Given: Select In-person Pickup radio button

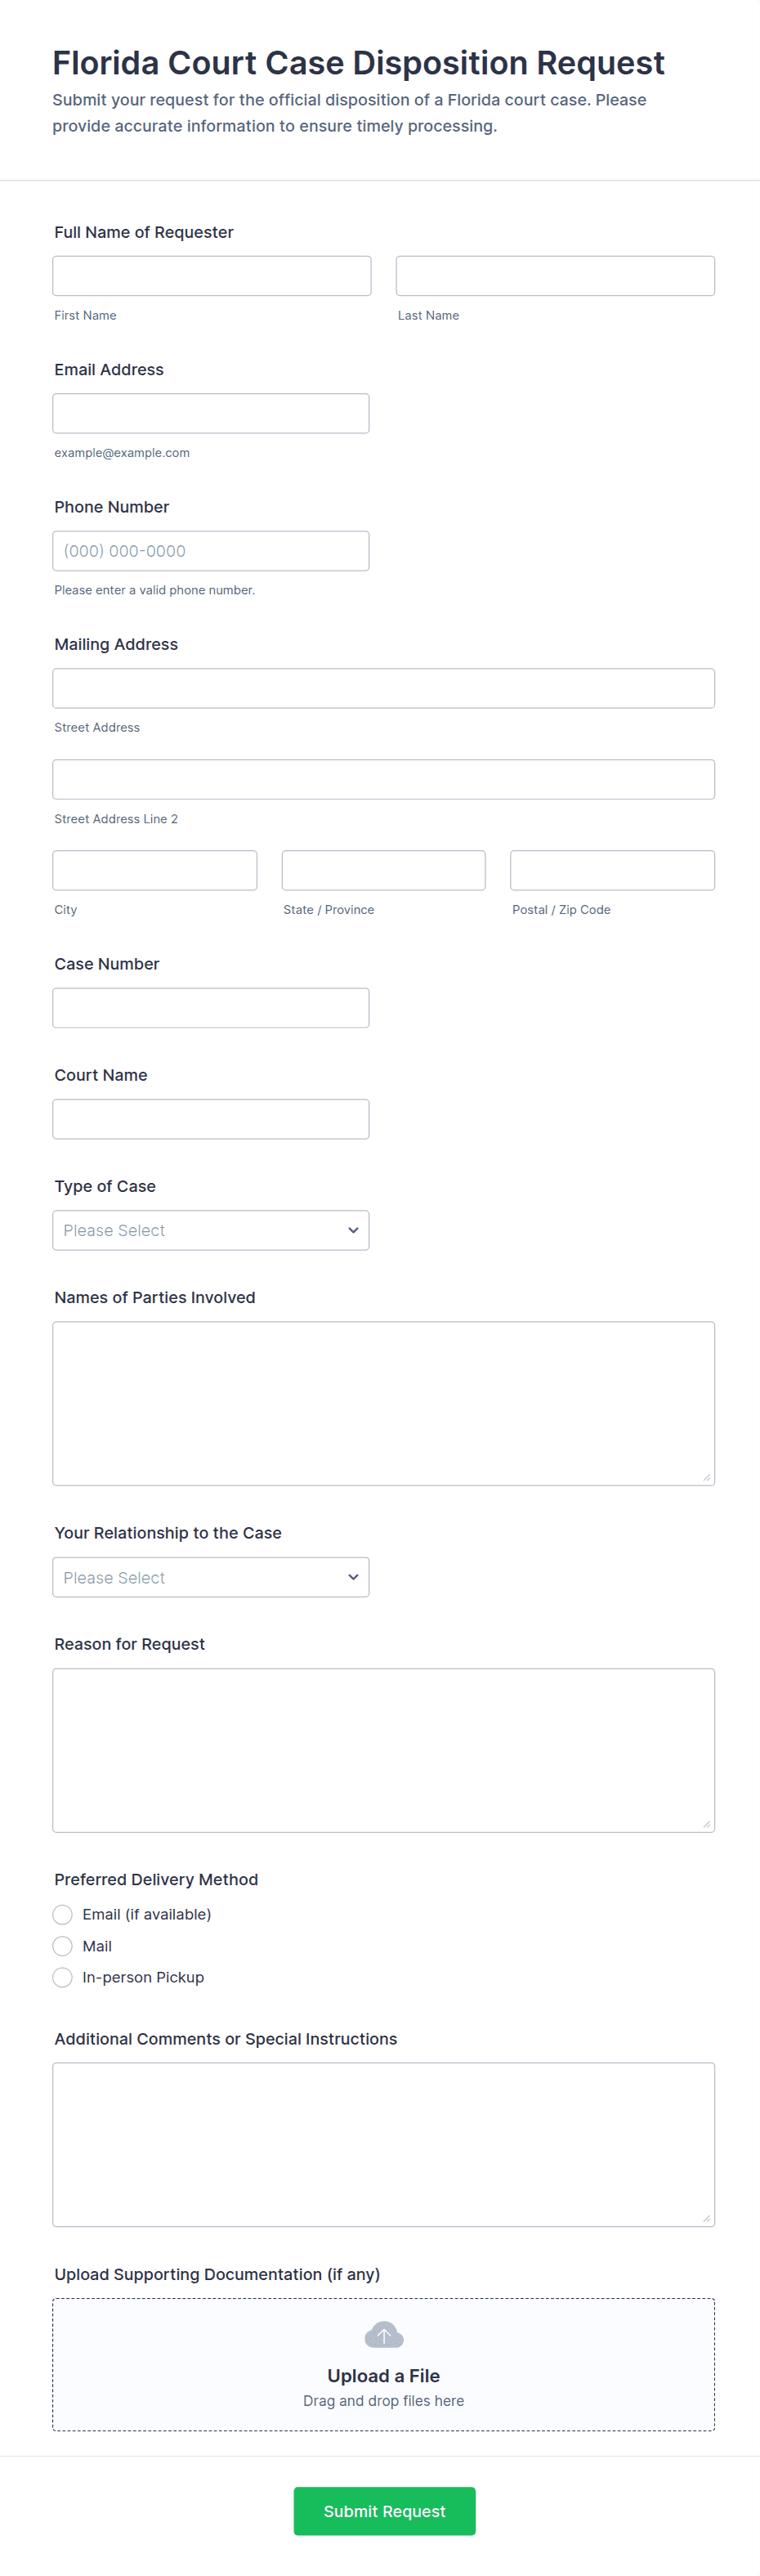Looking at the screenshot, I should 63,1977.
